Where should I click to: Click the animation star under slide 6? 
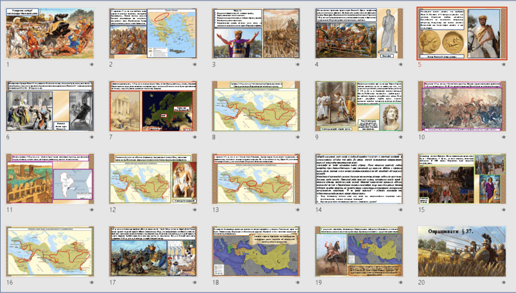pos(92,137)
